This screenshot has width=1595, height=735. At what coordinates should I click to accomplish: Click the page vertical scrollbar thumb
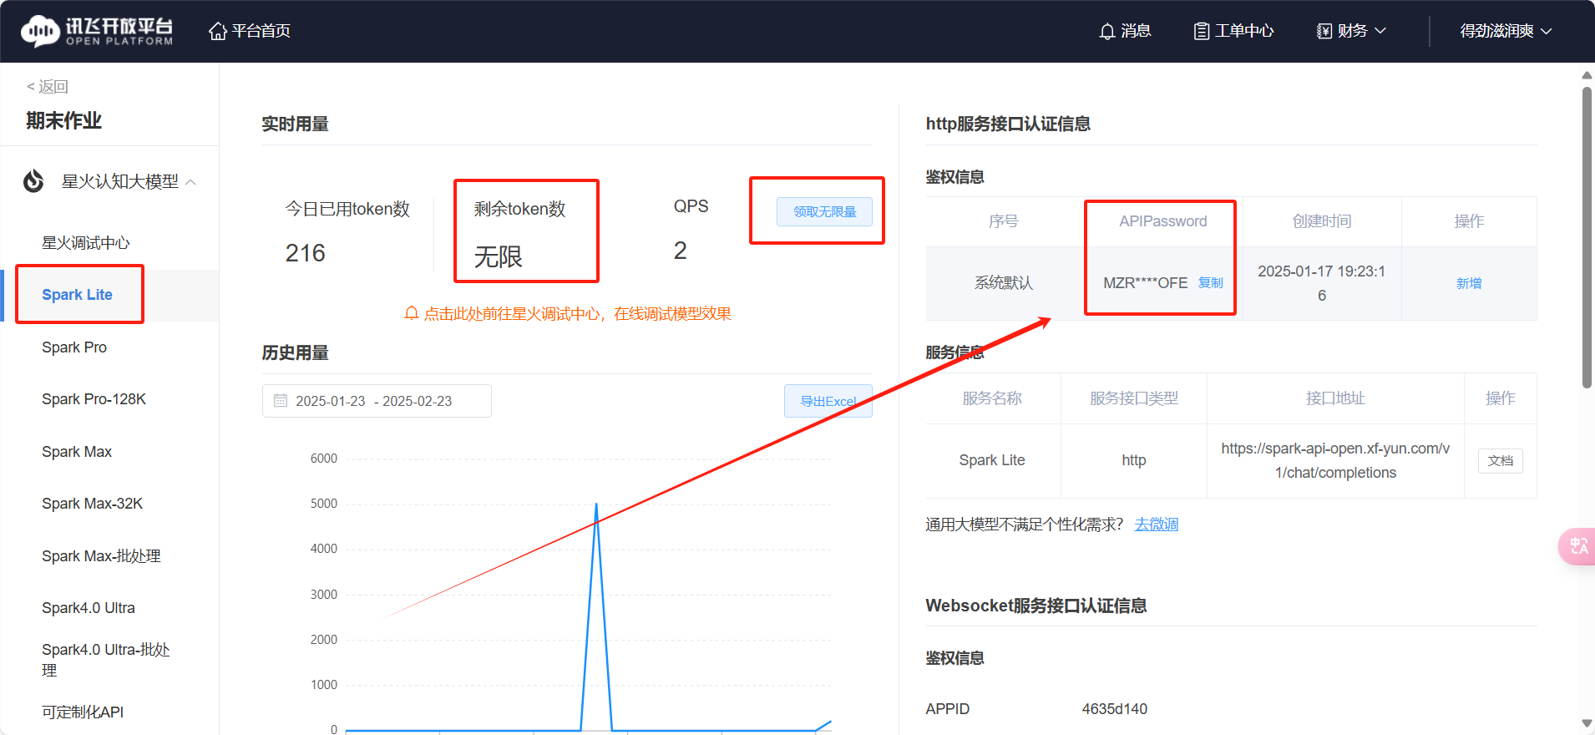pyautogui.click(x=1587, y=238)
